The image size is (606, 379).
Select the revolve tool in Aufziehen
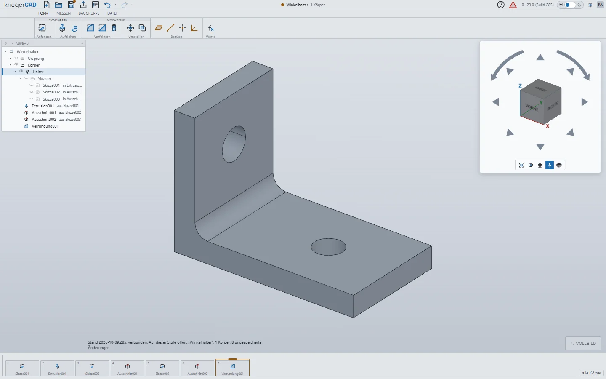74,28
